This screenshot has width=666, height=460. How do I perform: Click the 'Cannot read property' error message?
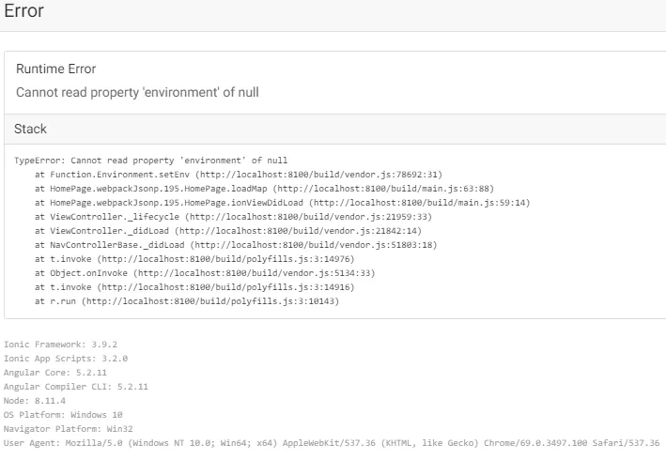point(137,92)
